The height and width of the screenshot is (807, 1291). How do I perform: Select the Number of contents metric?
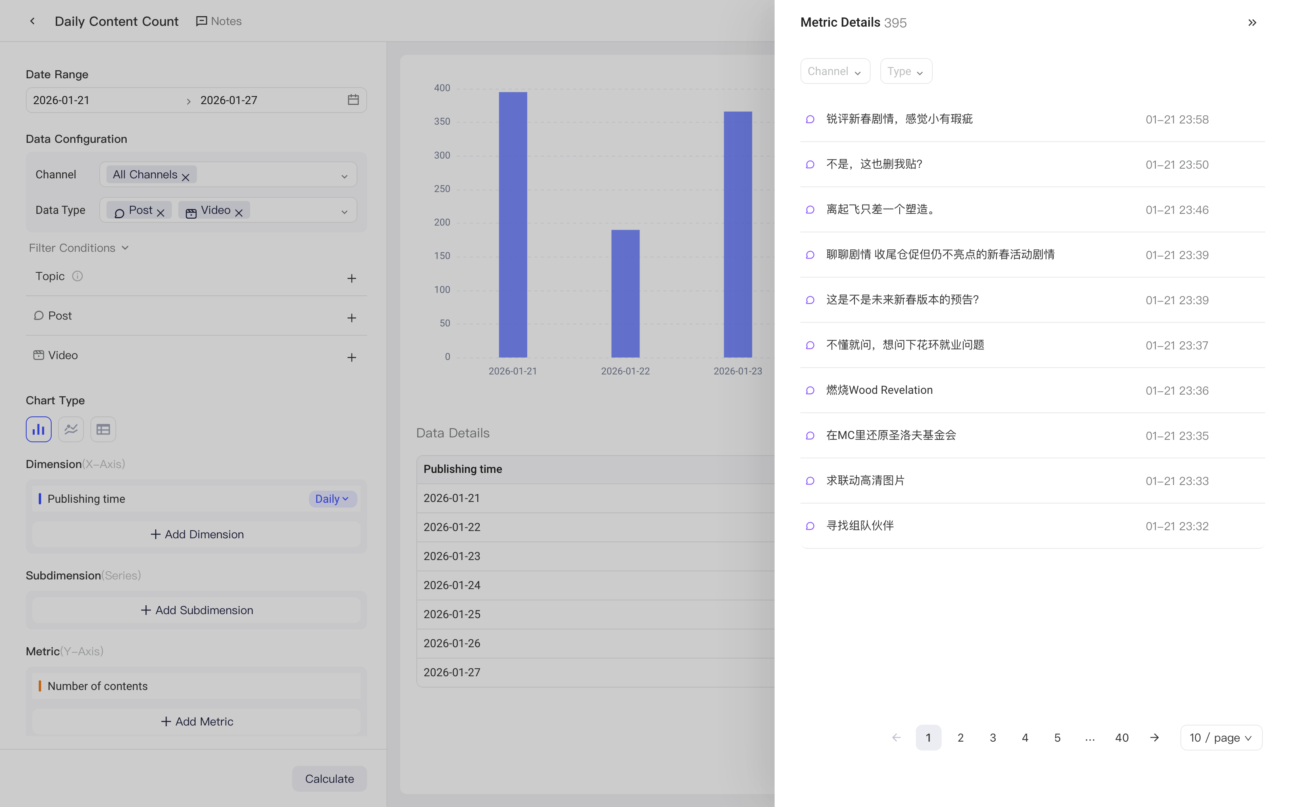point(196,686)
